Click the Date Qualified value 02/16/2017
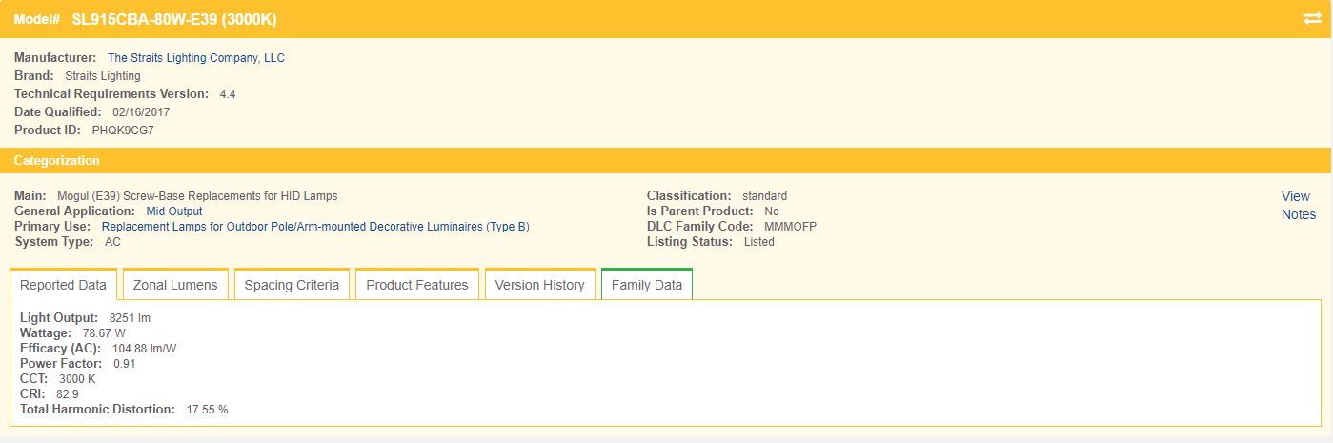The width and height of the screenshot is (1333, 443). click(x=141, y=111)
